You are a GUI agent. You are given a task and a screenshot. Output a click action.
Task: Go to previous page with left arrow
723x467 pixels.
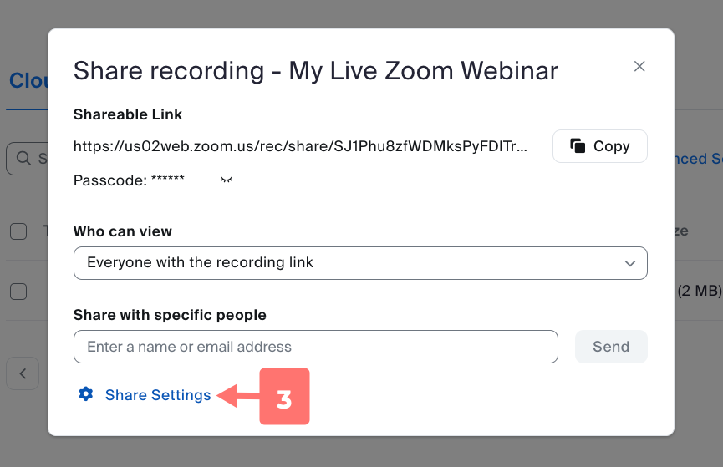[x=23, y=373]
